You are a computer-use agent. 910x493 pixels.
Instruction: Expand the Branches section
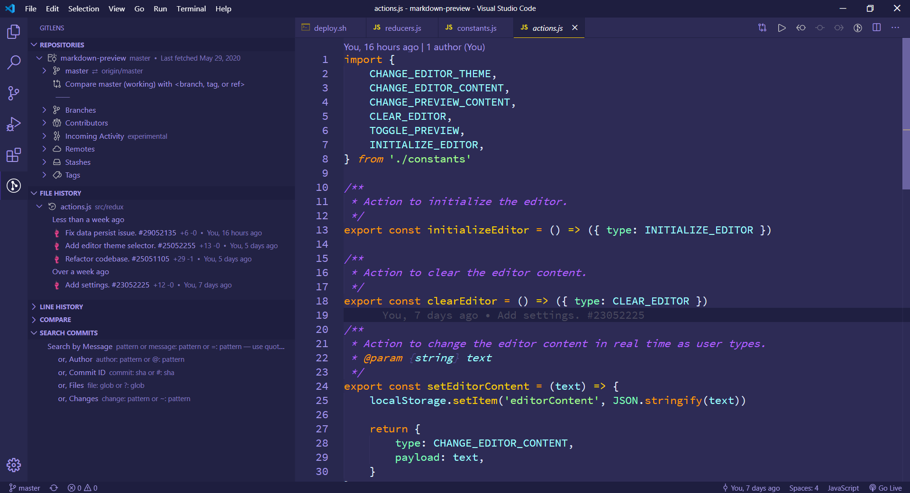click(x=80, y=109)
